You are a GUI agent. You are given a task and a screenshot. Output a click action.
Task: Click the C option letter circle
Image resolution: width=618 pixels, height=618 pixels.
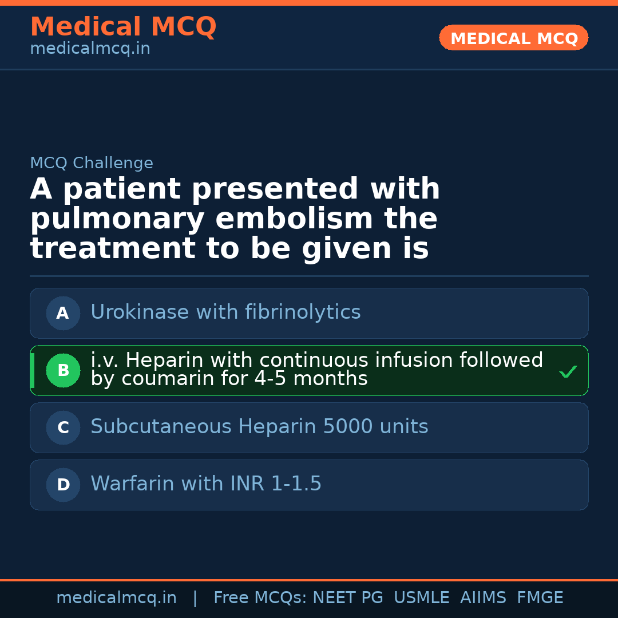tap(63, 427)
